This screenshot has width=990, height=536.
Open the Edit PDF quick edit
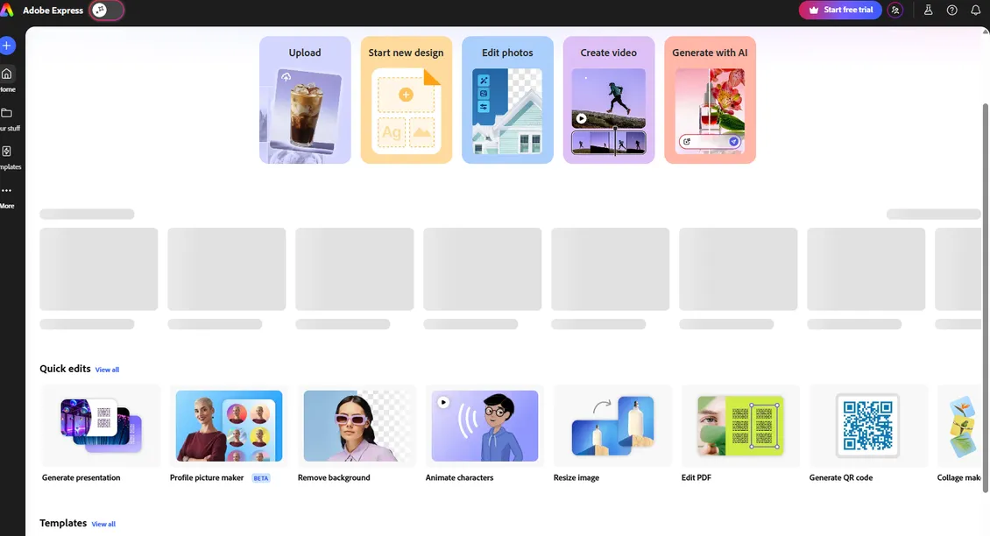740,434
